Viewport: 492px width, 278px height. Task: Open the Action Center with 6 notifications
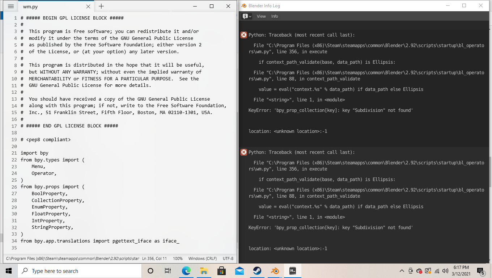click(481, 271)
